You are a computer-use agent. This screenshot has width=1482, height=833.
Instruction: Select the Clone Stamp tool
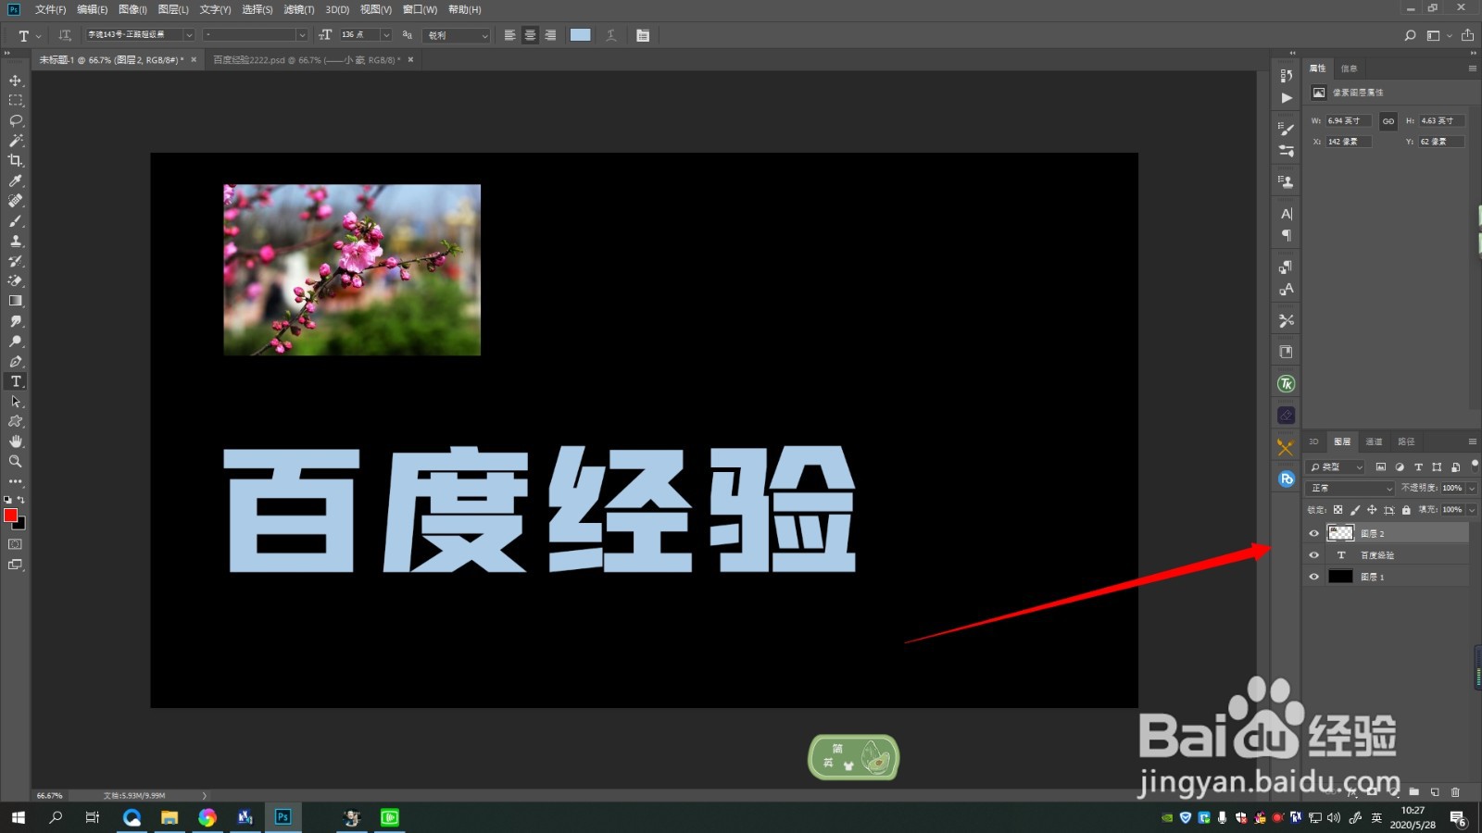click(16, 241)
